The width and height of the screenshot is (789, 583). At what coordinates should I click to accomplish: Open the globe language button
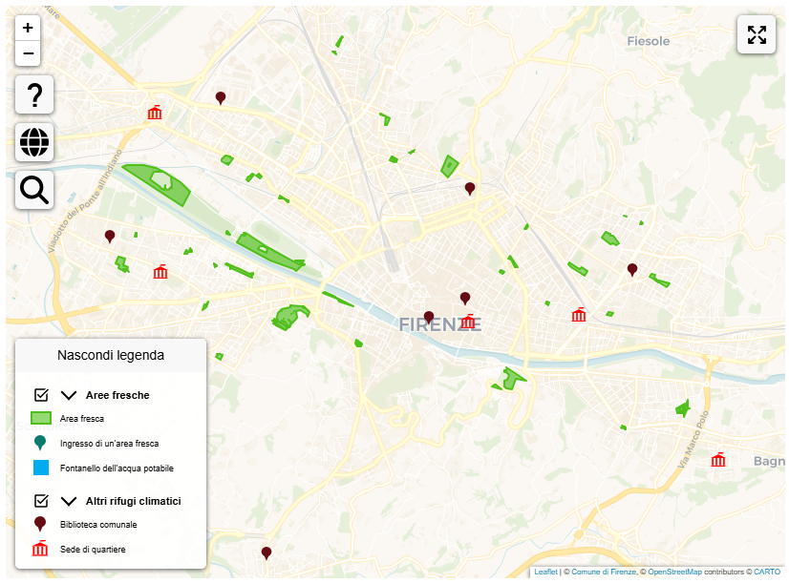click(x=34, y=142)
